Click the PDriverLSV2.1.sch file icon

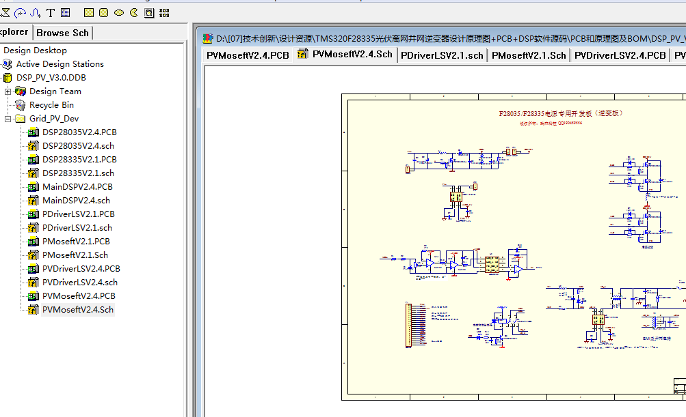click(x=34, y=228)
